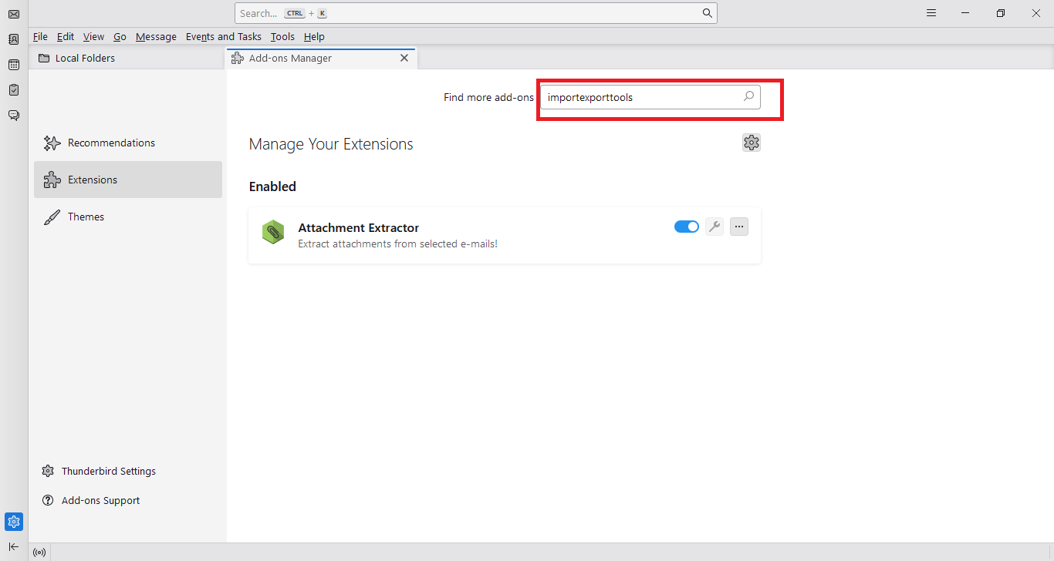
Task: Click the add-on search magnifier icon
Action: tap(748, 97)
